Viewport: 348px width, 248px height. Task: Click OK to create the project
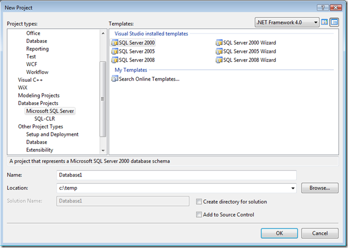279,233
